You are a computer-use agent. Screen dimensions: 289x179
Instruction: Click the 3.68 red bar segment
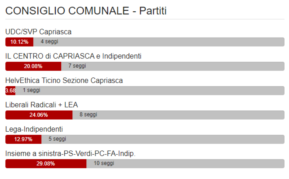[10, 91]
